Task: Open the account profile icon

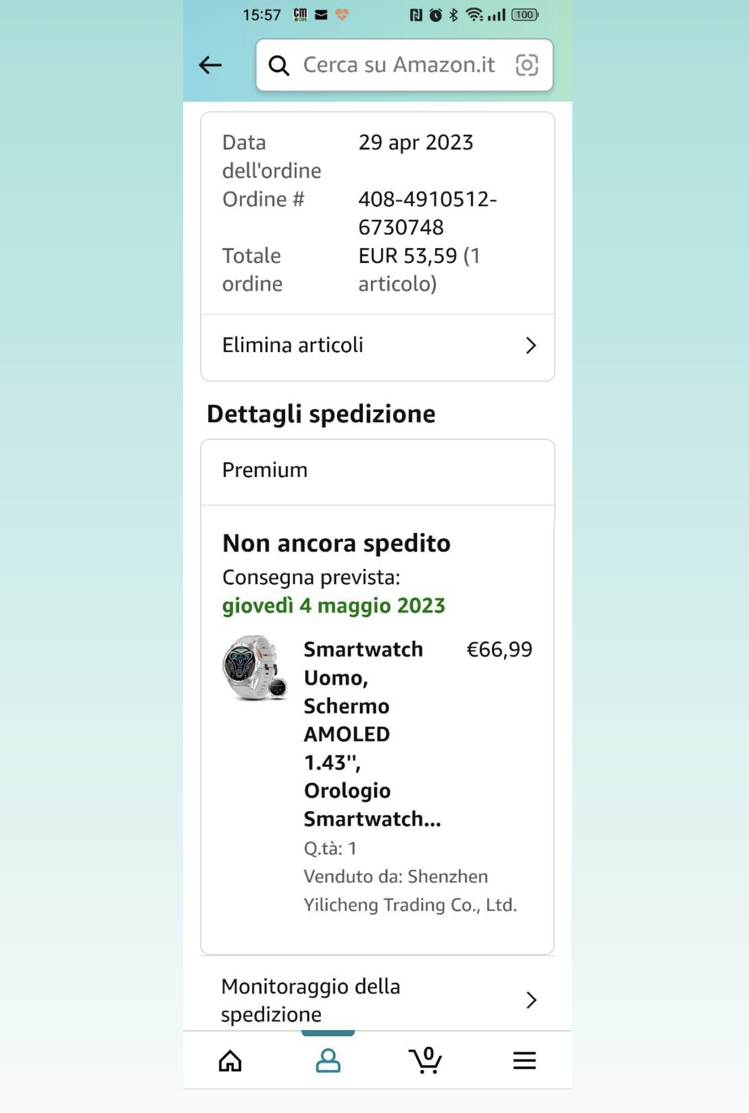Action: click(328, 1061)
